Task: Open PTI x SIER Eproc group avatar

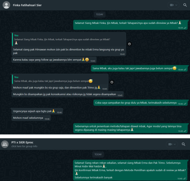Action: pyautogui.click(x=5, y=144)
